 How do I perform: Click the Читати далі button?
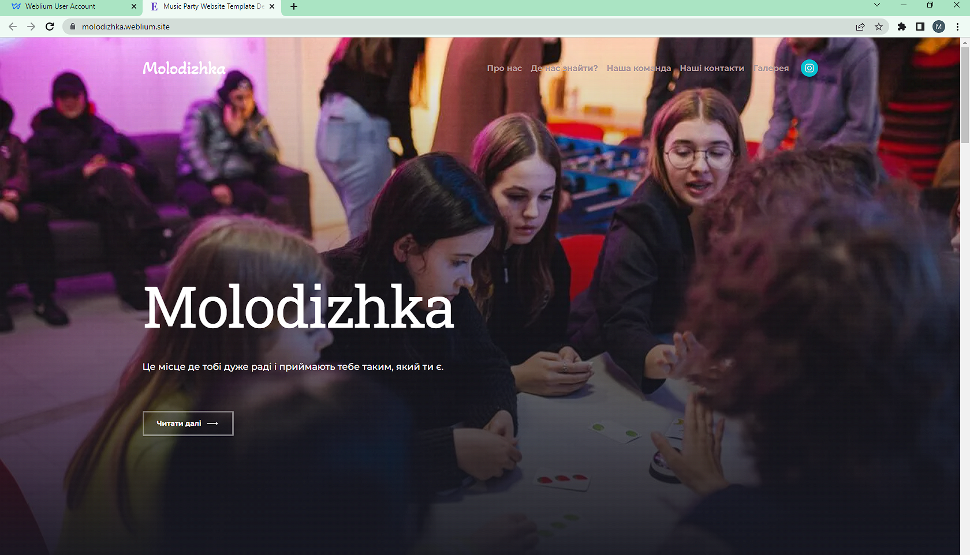pos(188,423)
